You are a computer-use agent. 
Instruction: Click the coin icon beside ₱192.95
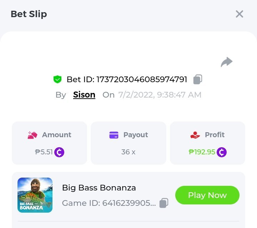(x=222, y=152)
